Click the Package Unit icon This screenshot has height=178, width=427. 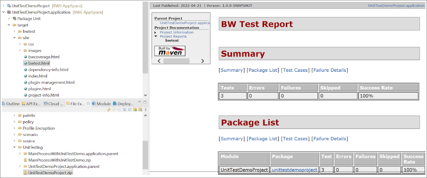14,19
